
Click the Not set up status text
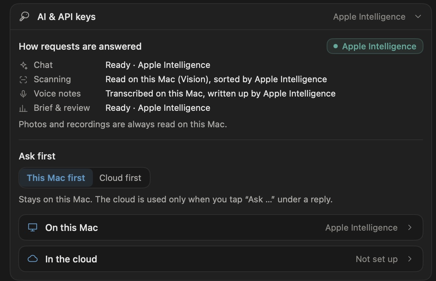[376, 259]
